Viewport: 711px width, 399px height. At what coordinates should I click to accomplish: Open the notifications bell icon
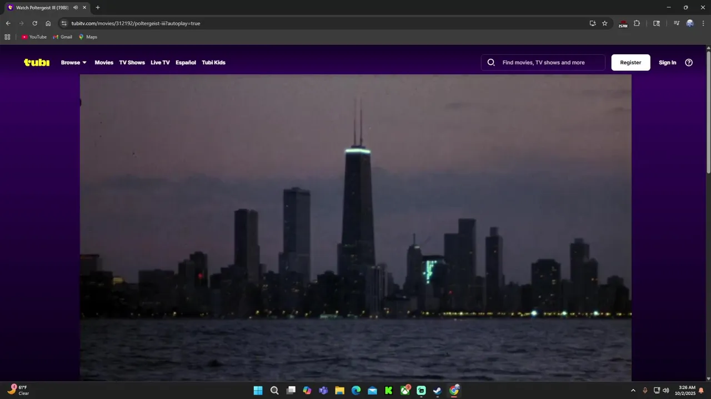701,390
